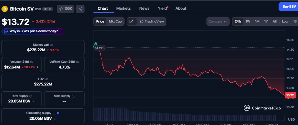Expand Total supply 20.05M BSV chevron
The image size is (298, 125).
[34, 101]
